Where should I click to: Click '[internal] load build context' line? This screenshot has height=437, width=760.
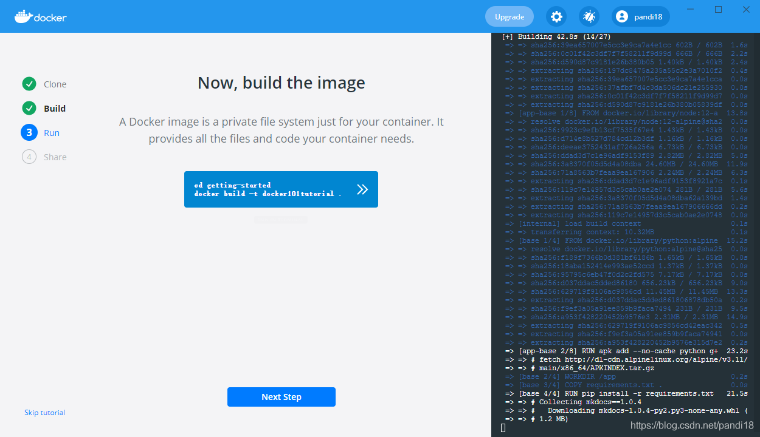click(x=626, y=223)
